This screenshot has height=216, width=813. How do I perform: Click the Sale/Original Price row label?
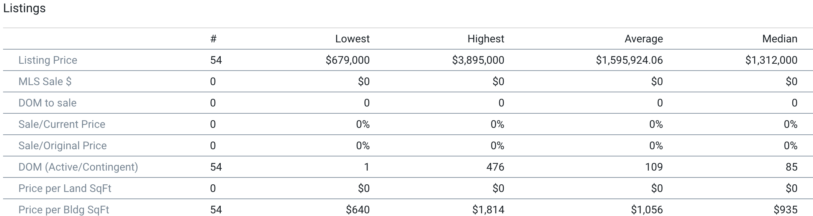62,145
